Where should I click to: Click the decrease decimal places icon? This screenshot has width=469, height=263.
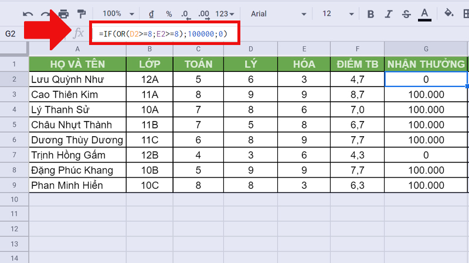[x=185, y=13]
